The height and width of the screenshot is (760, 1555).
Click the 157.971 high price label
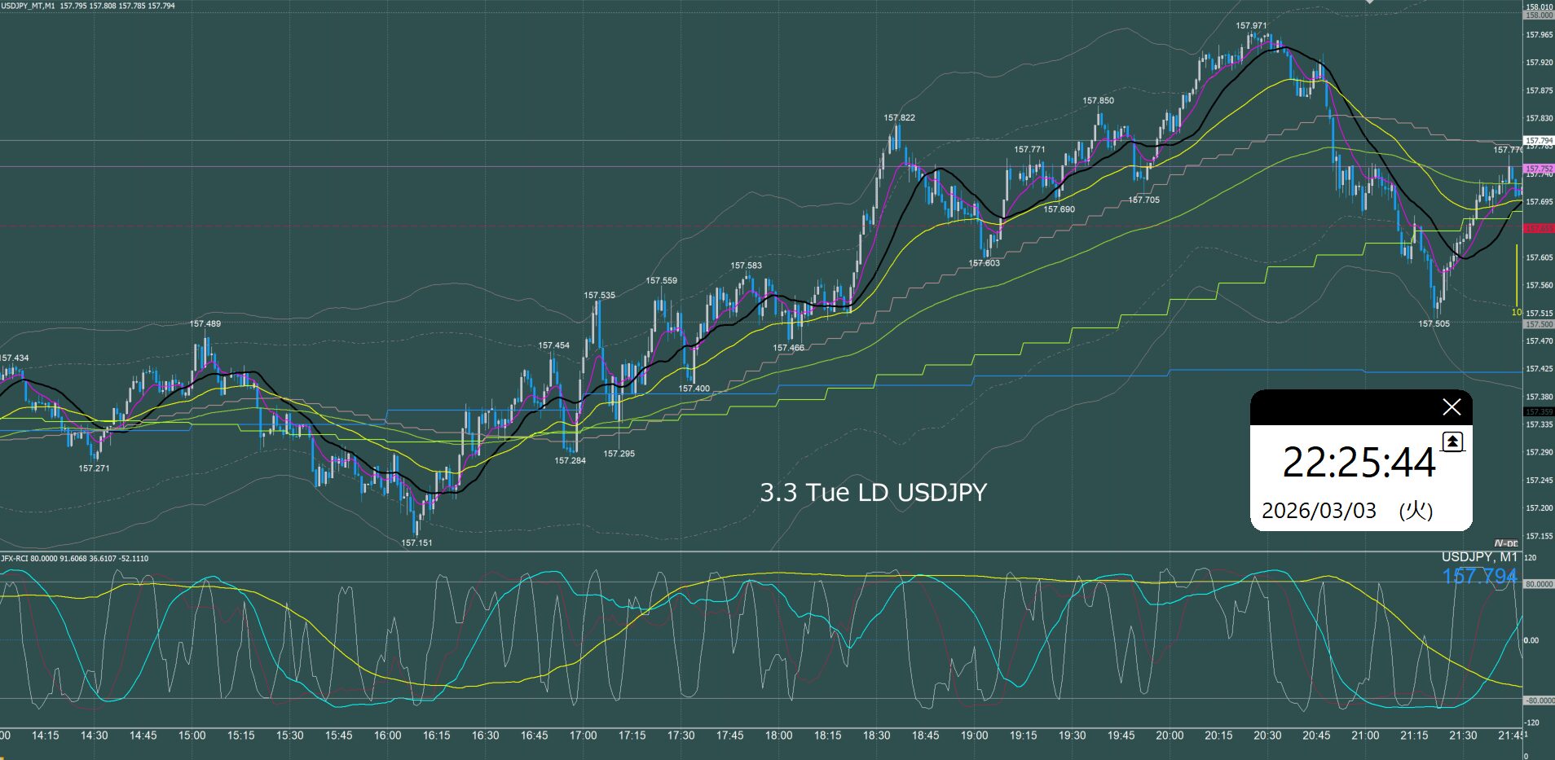(1251, 26)
